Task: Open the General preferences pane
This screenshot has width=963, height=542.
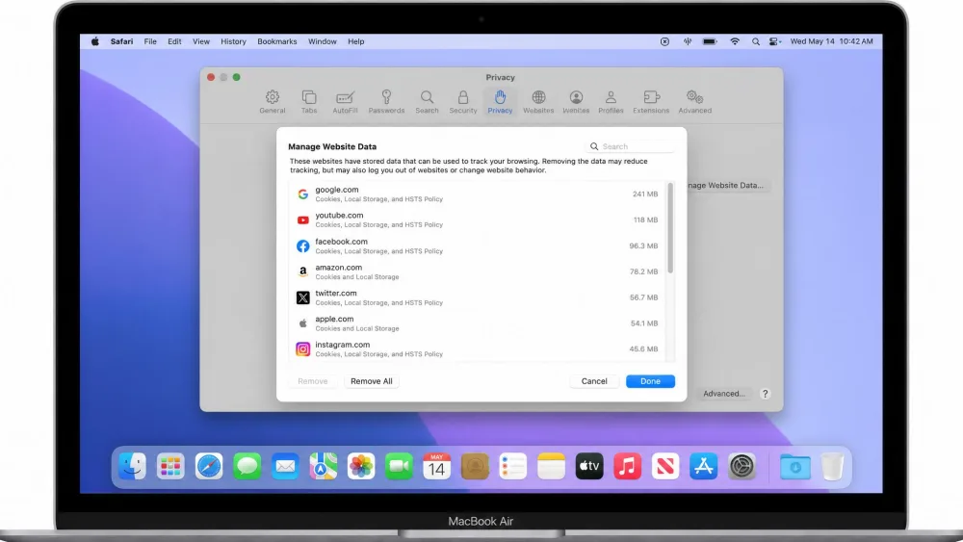Action: point(273,102)
